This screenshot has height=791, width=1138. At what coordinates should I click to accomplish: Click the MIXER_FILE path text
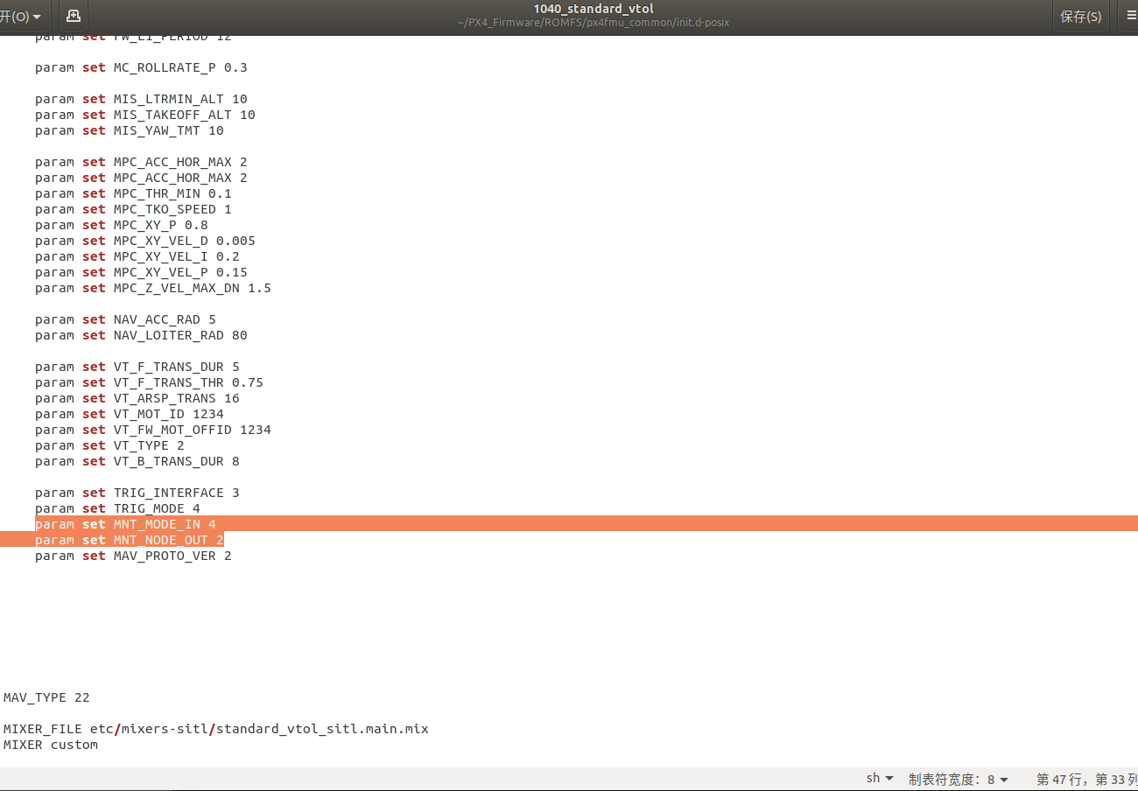coord(215,728)
